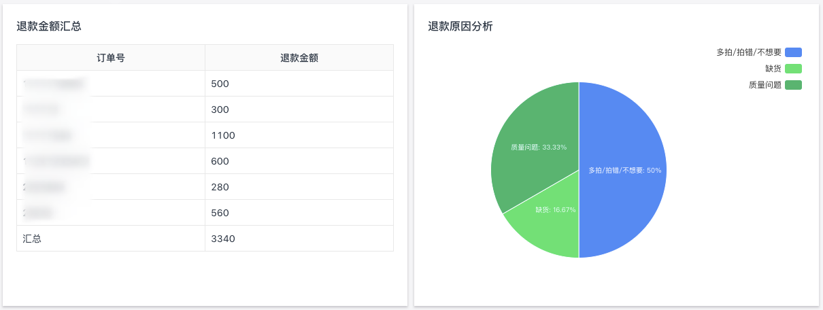The image size is (823, 310).
Task: Select the 质量问题 33.33% pie slice
Action: [x=534, y=146]
